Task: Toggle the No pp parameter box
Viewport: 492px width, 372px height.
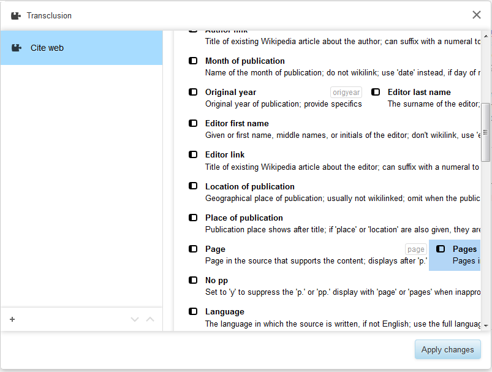Action: (x=193, y=280)
